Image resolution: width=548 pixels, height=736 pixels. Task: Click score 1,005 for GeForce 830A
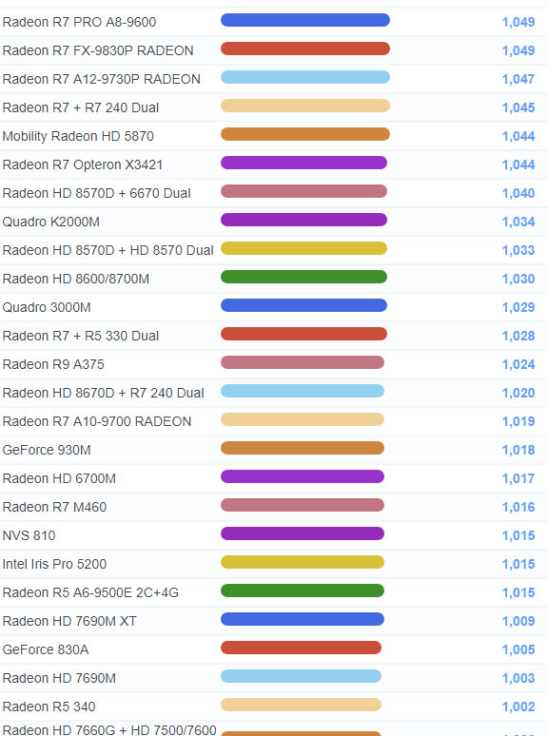[519, 649]
